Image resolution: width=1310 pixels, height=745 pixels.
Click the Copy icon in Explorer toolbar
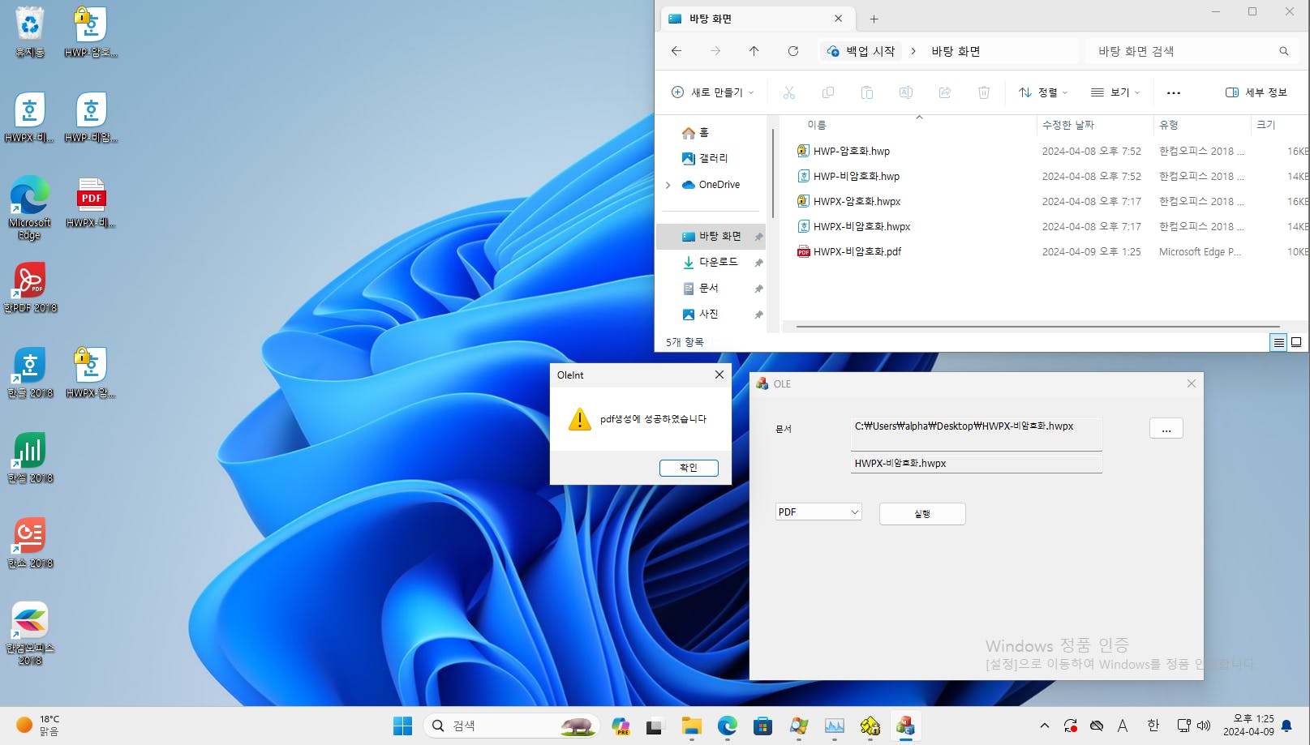click(828, 92)
